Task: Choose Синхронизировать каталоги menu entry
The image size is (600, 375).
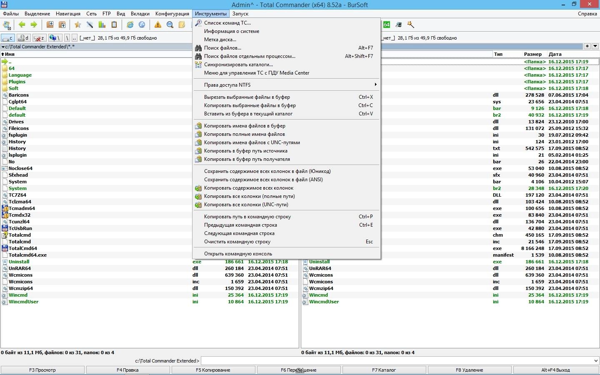Action: click(x=287, y=65)
